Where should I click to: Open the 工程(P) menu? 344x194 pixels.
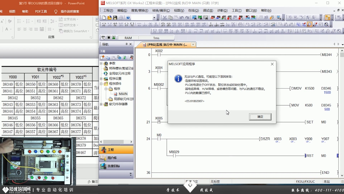tap(108, 10)
